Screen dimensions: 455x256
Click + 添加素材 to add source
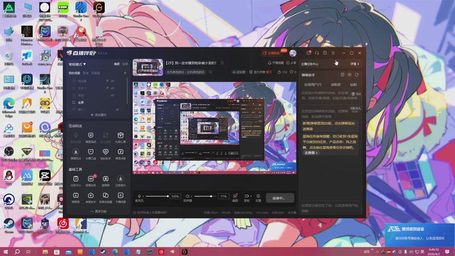pyautogui.click(x=98, y=115)
